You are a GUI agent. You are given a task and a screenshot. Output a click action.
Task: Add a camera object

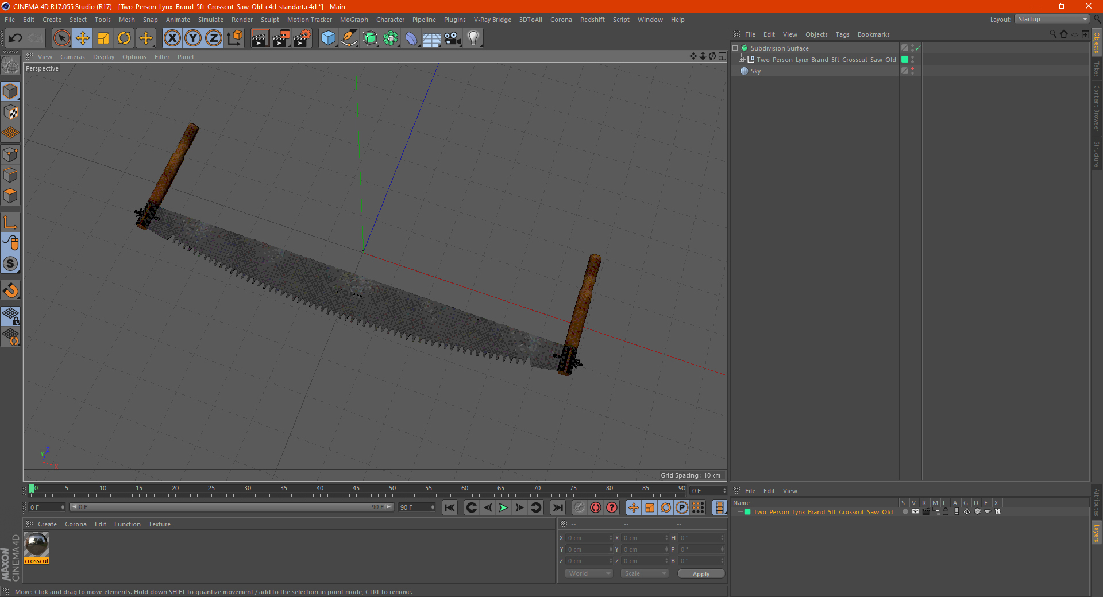point(453,38)
